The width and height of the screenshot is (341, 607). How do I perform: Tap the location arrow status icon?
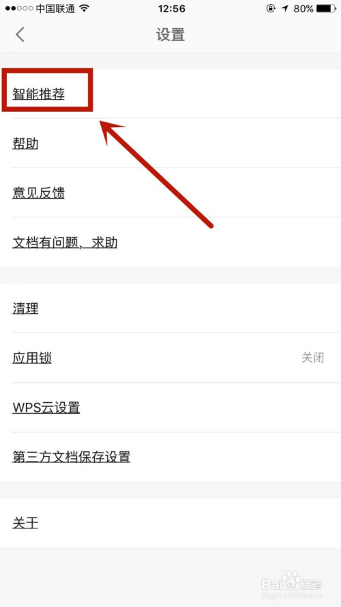click(x=284, y=8)
